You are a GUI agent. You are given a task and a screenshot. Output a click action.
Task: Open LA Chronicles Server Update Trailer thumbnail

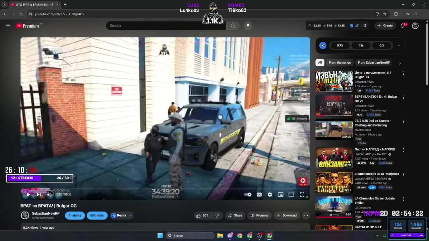click(334, 207)
